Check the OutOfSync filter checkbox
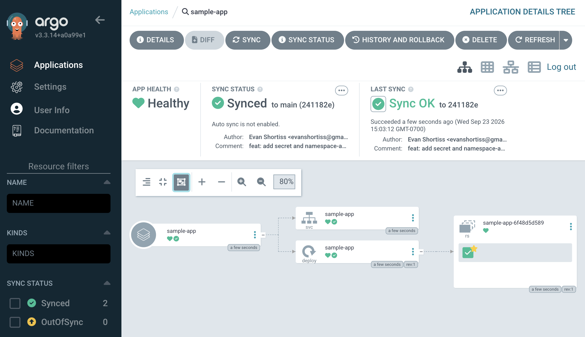The image size is (585, 337). 15,322
